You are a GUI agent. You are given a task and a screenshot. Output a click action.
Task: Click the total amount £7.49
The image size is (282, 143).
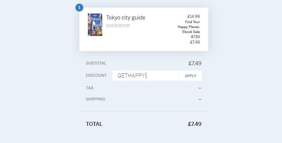click(x=194, y=124)
